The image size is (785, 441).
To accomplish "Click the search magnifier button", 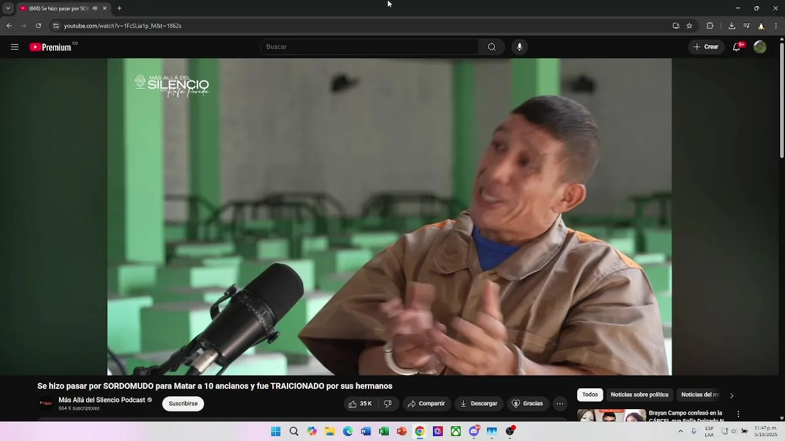I will coord(492,47).
